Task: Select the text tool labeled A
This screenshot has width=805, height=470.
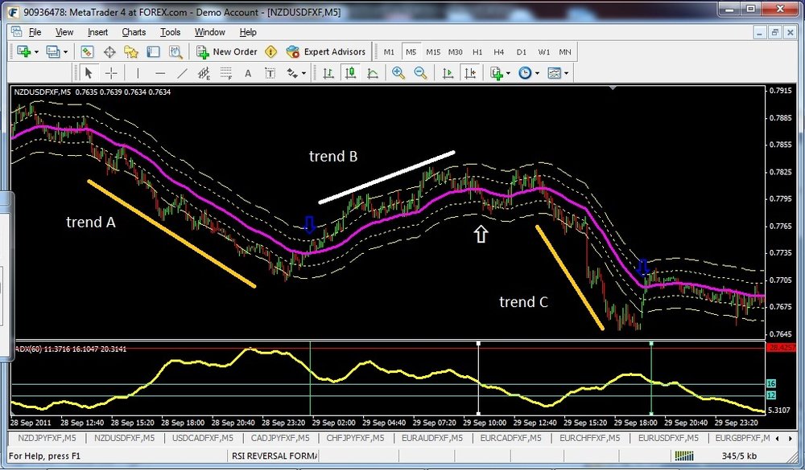Action: click(248, 73)
